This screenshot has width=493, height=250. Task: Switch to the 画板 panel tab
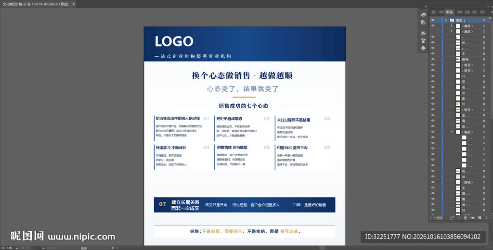pyautogui.click(x=460, y=12)
